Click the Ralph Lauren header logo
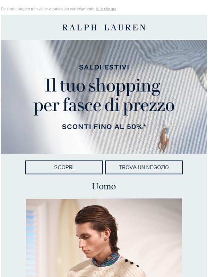This screenshot has width=208, height=277. [104, 28]
